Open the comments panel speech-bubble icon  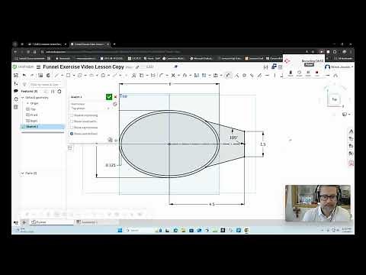(x=16, y=91)
